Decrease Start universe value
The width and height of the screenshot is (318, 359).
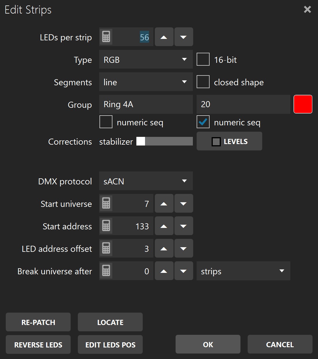[x=184, y=203]
